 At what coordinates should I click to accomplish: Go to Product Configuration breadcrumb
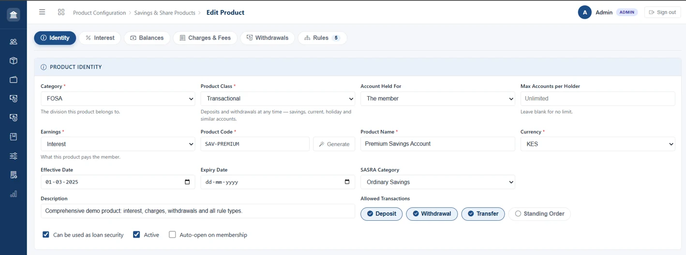(99, 13)
